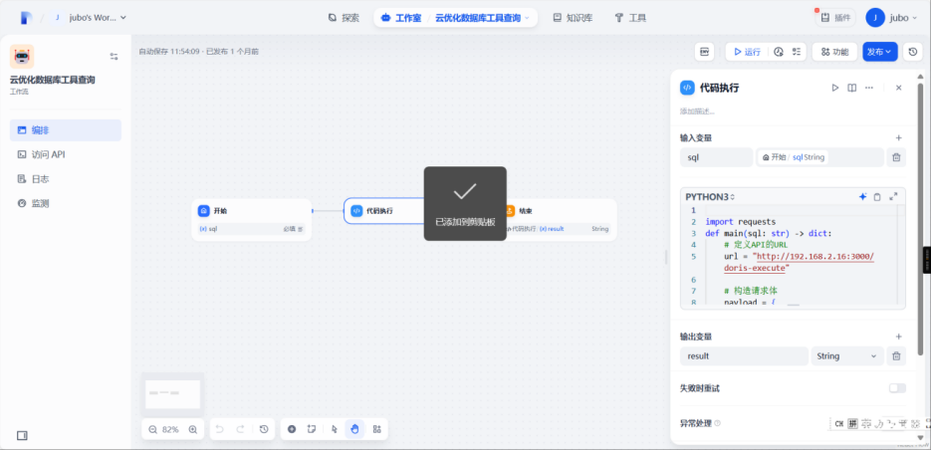Select the hand pan tool
The width and height of the screenshot is (931, 451).
(x=354, y=429)
